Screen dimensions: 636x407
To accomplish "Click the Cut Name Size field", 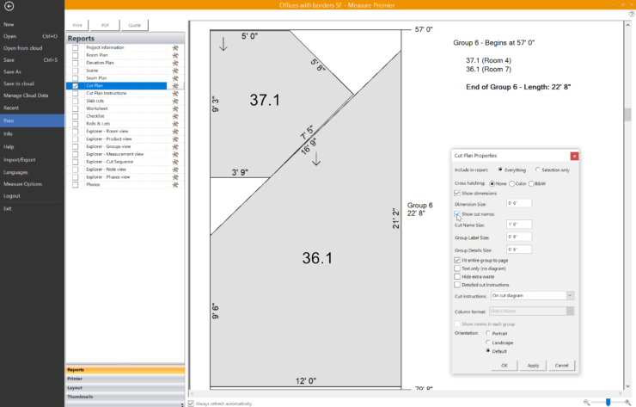I will click(519, 225).
